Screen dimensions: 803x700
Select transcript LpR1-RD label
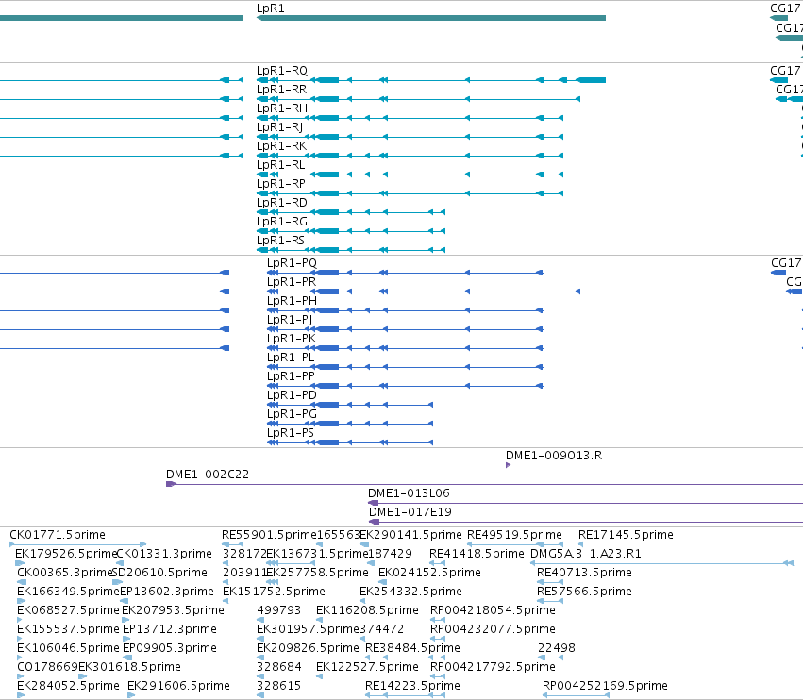[x=282, y=203]
